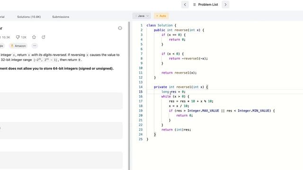Go to next problem arrow
303x170 pixels.
[x=225, y=5]
